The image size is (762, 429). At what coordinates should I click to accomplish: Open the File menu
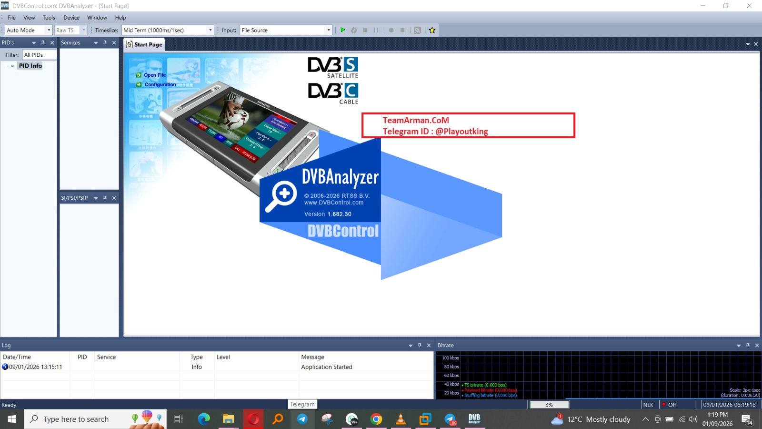[11, 18]
